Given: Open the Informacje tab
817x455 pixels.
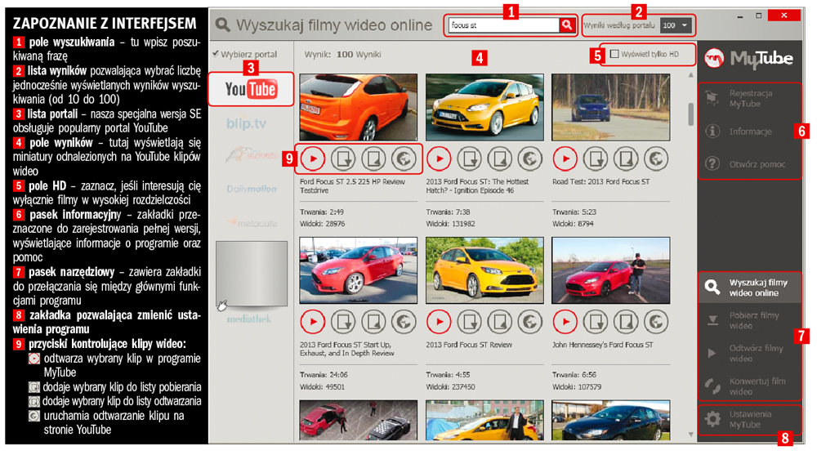Looking at the screenshot, I should click(750, 132).
